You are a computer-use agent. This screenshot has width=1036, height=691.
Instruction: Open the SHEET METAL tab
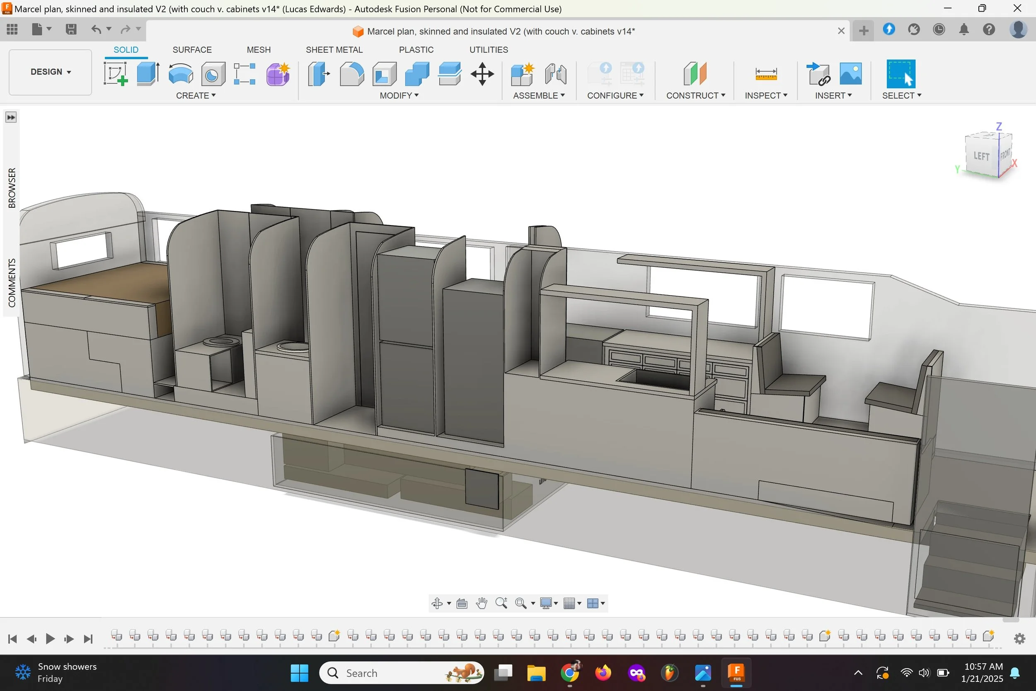click(334, 50)
